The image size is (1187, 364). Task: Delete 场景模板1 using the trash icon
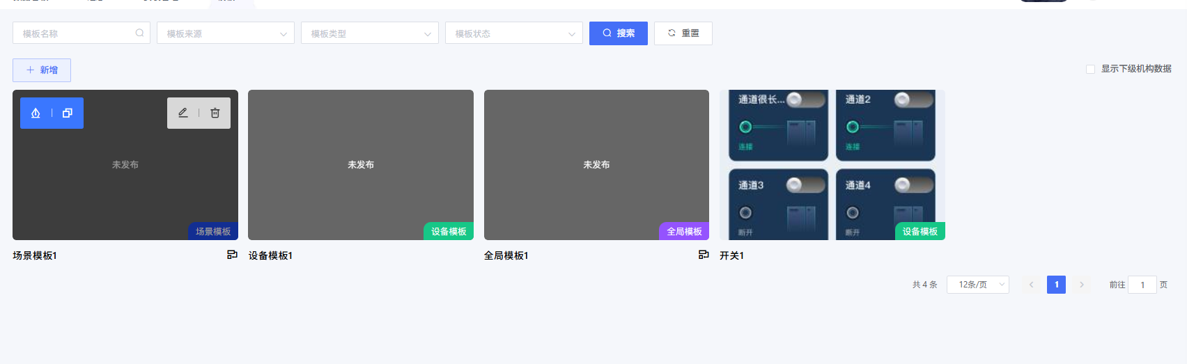[215, 113]
